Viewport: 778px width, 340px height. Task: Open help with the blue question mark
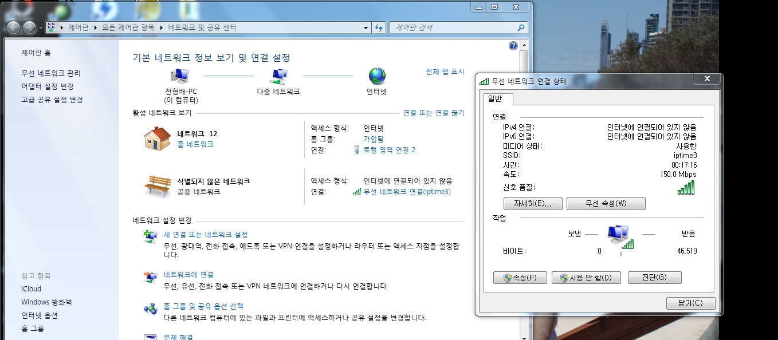(513, 46)
